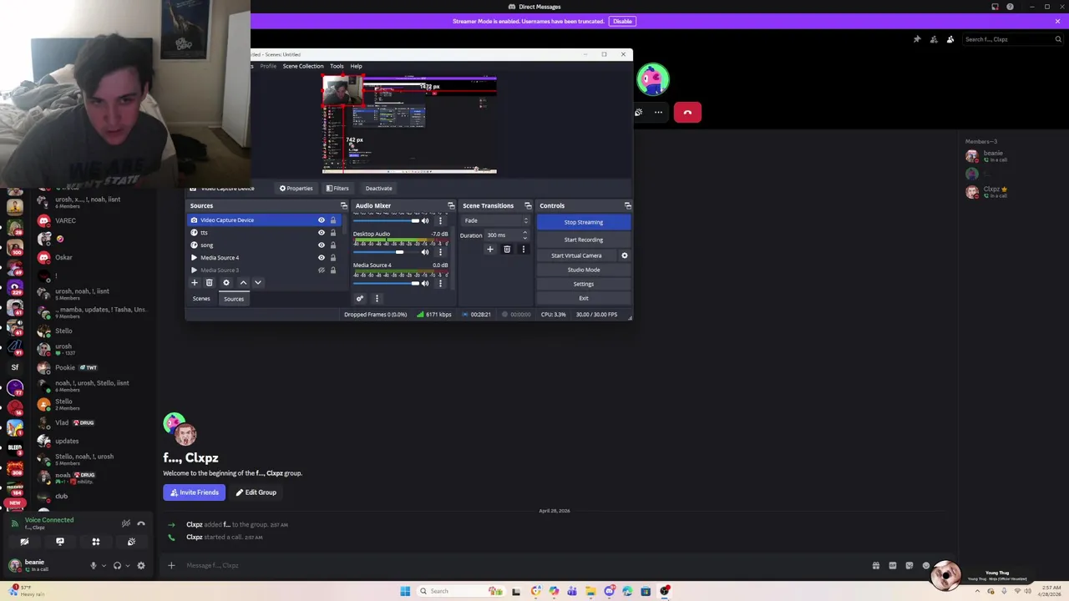Expand the headphone output options chevron

click(x=128, y=565)
